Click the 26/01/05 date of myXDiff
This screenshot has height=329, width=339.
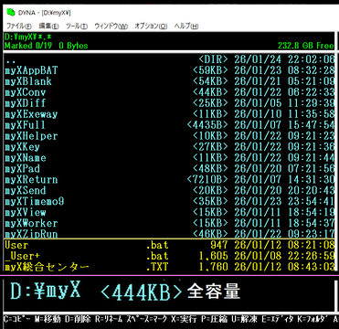pyautogui.click(x=258, y=103)
